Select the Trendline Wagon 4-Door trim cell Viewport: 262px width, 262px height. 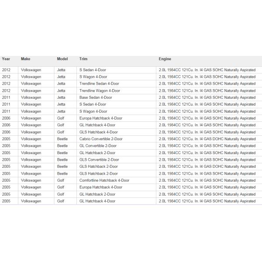tap(100, 91)
